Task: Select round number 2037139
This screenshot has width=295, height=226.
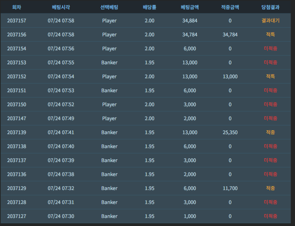Action: click(x=17, y=132)
